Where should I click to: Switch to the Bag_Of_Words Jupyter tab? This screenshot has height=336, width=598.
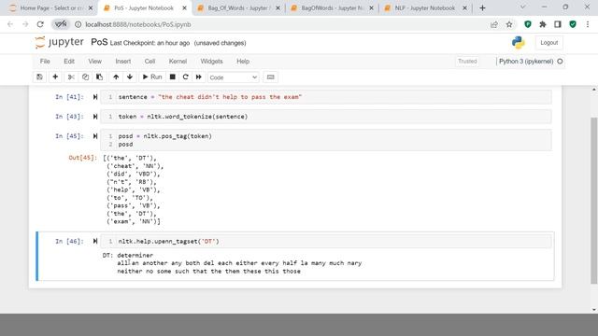(x=238, y=8)
